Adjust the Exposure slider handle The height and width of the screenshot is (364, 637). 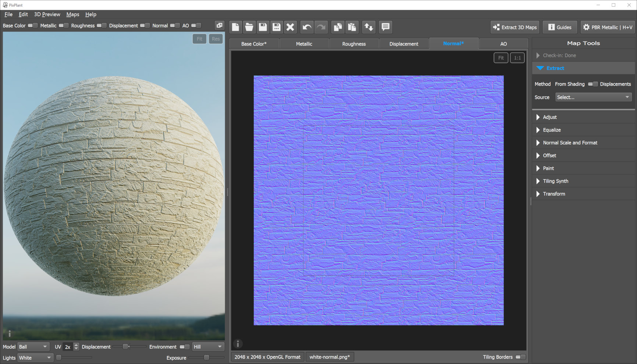pyautogui.click(x=207, y=357)
